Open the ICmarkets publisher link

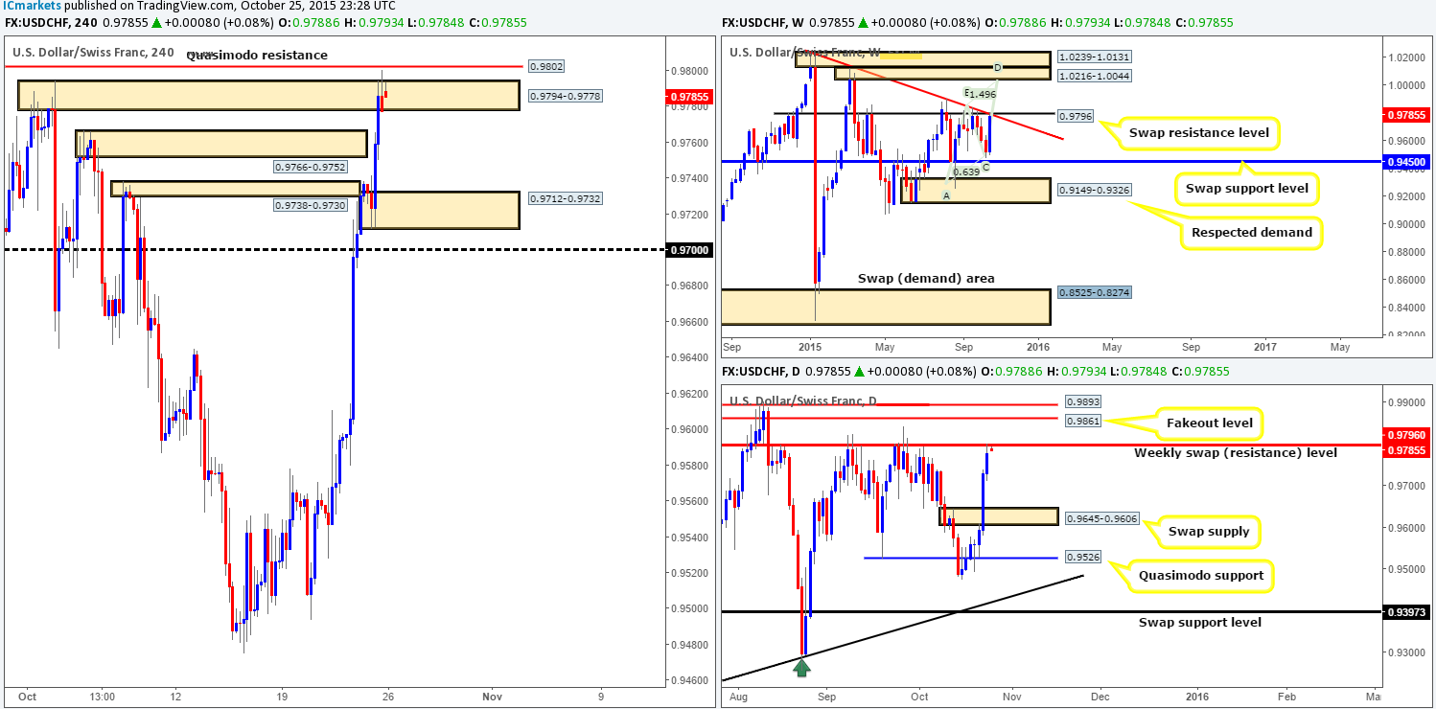point(32,6)
